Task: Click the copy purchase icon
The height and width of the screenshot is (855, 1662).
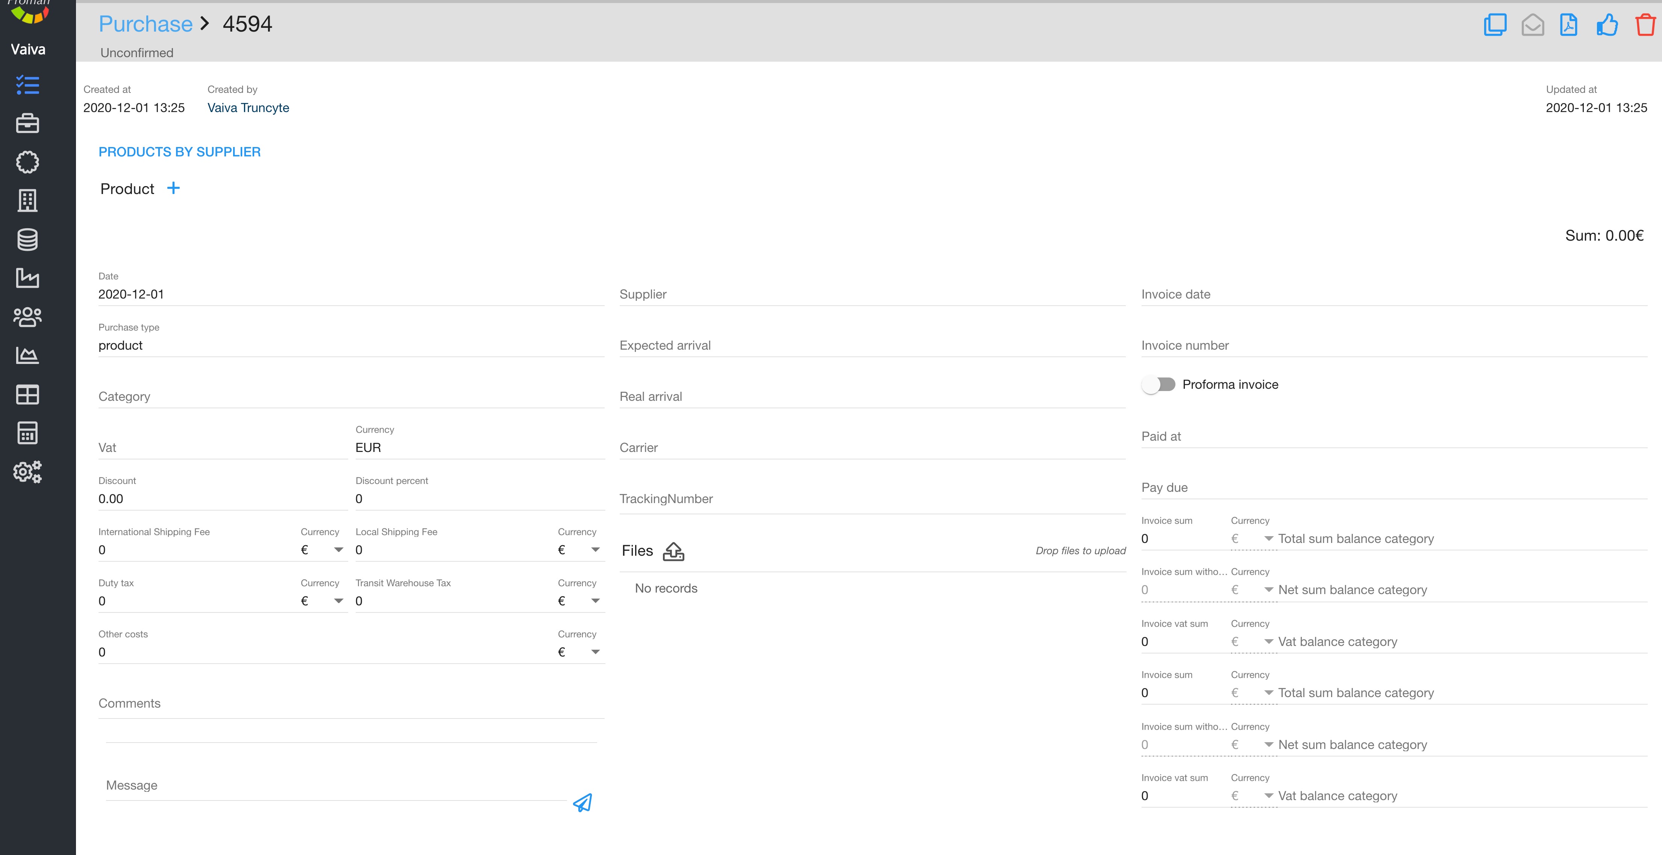Action: click(1494, 25)
